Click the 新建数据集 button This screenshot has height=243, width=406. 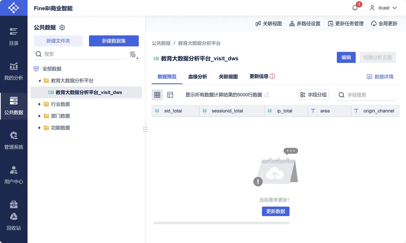click(x=114, y=41)
